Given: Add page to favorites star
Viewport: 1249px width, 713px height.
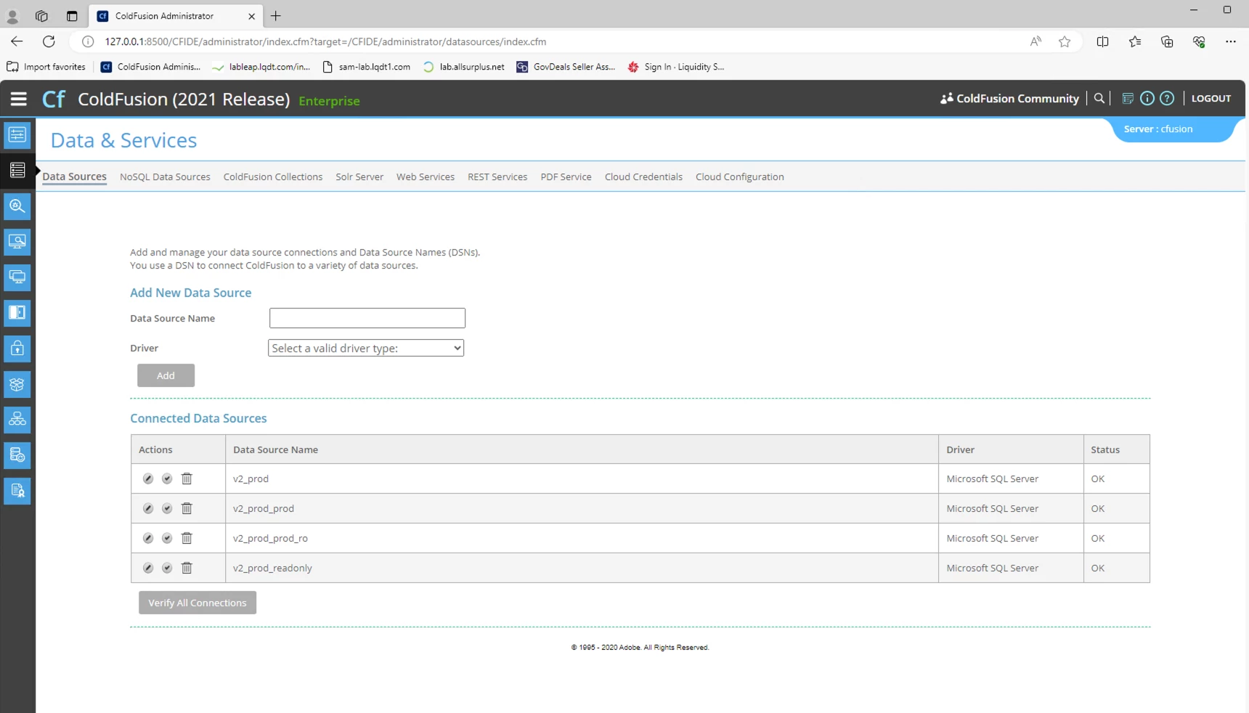Looking at the screenshot, I should [x=1065, y=41].
